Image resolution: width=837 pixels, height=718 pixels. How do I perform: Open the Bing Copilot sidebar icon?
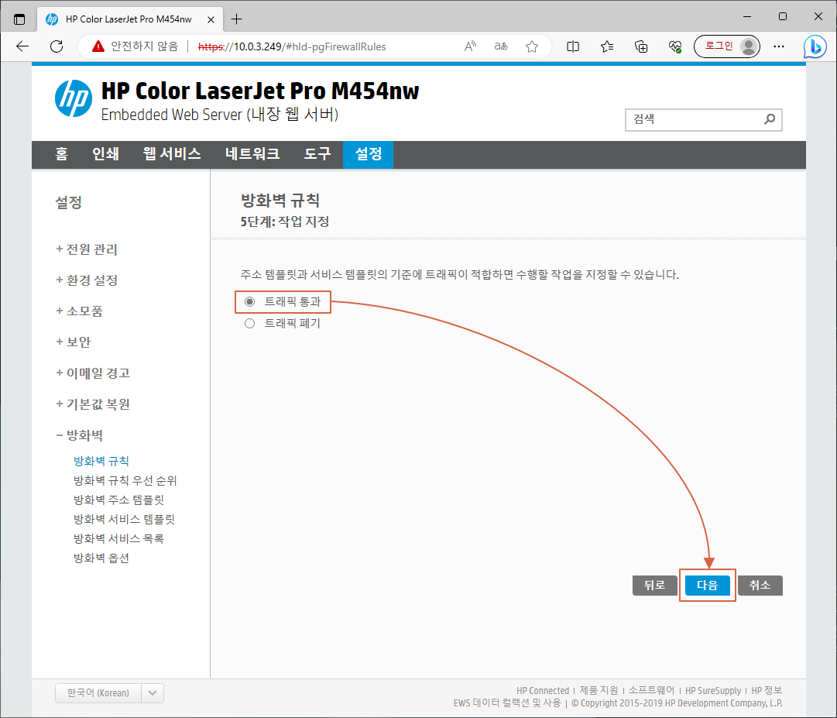point(815,46)
